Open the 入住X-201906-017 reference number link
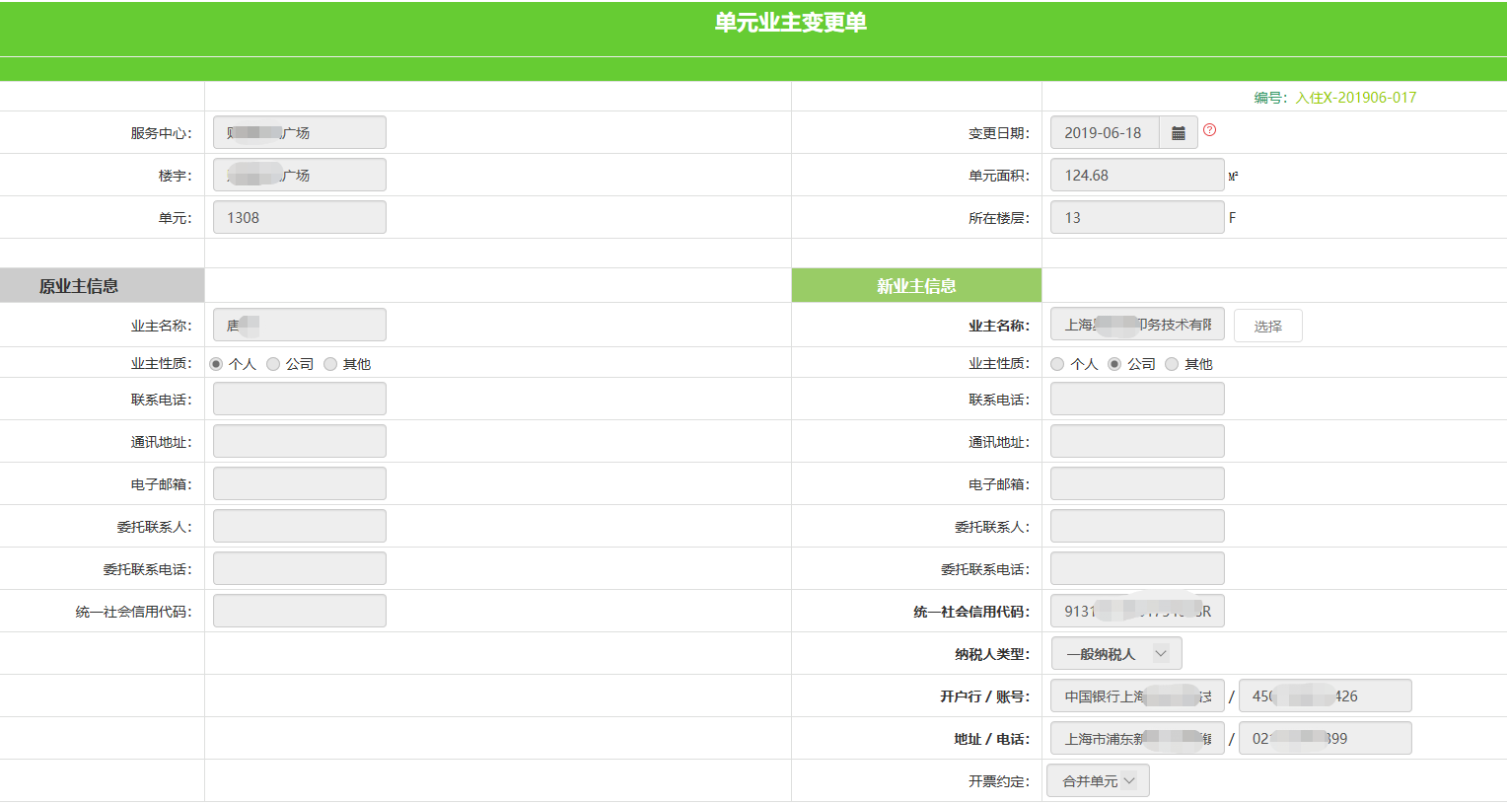 [1355, 98]
